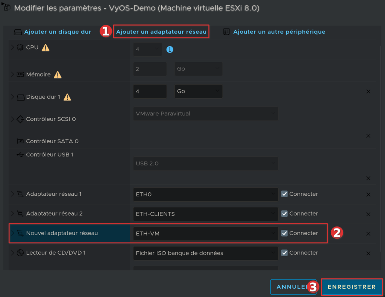Uncheck Connecter for Adaptateur réseau 1

point(285,194)
